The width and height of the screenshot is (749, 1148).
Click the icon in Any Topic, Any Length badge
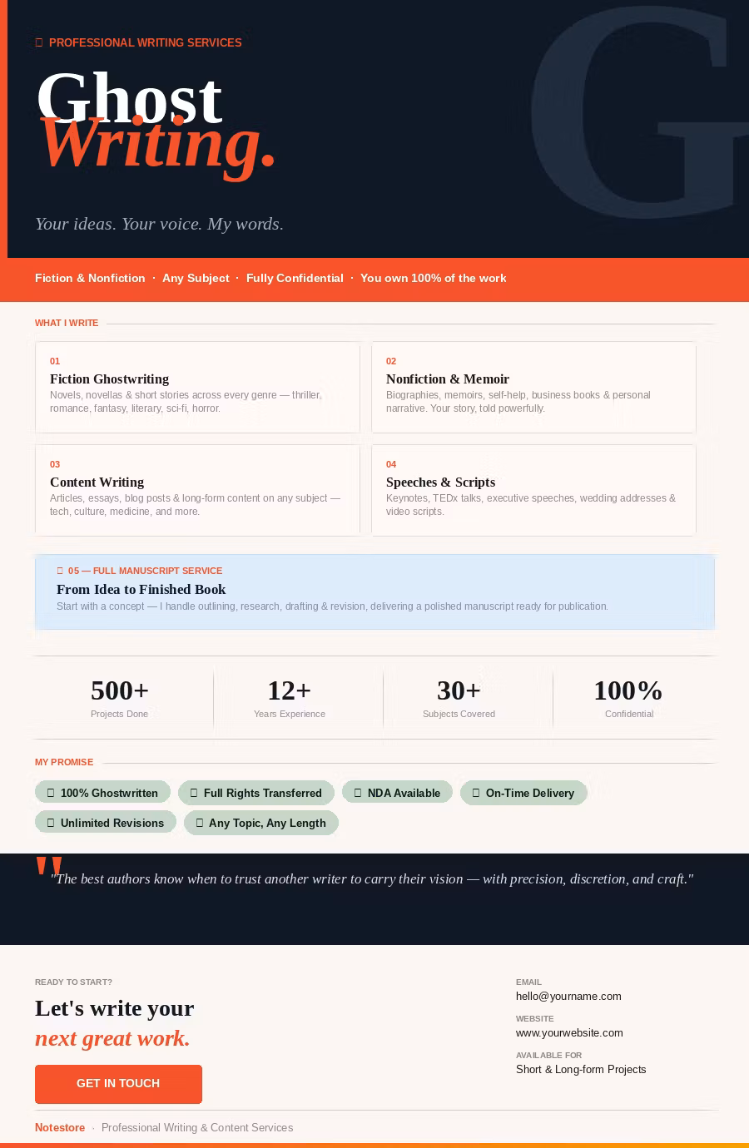(x=199, y=824)
